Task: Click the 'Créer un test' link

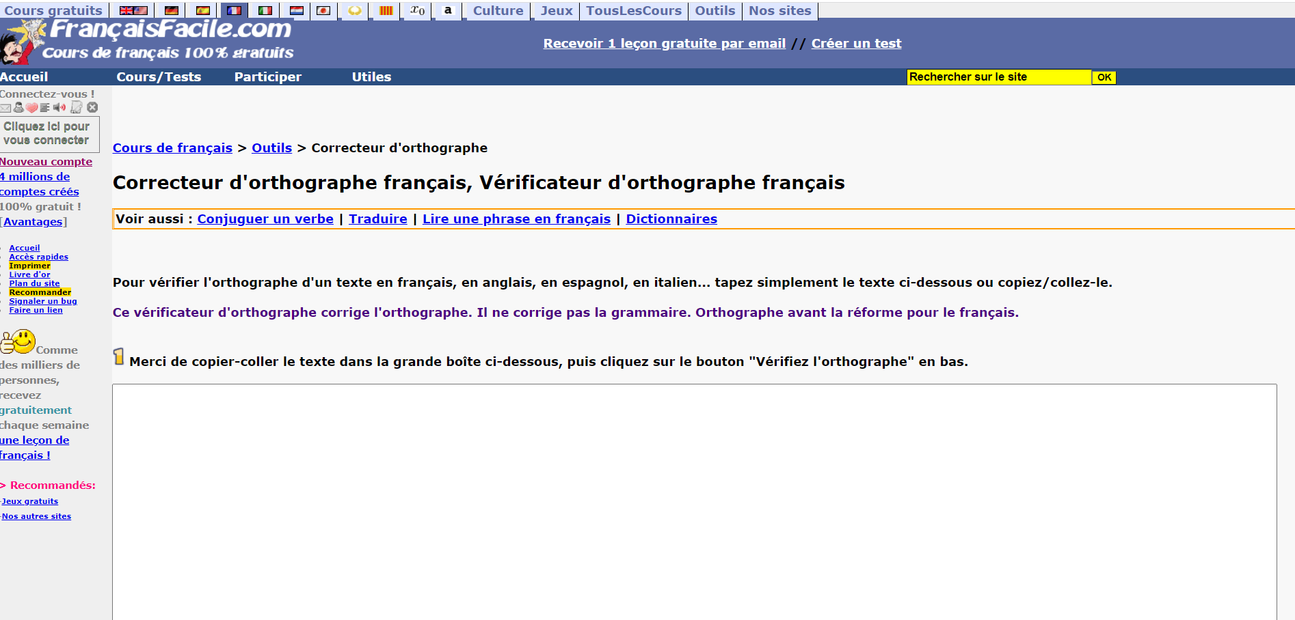Action: click(x=856, y=44)
